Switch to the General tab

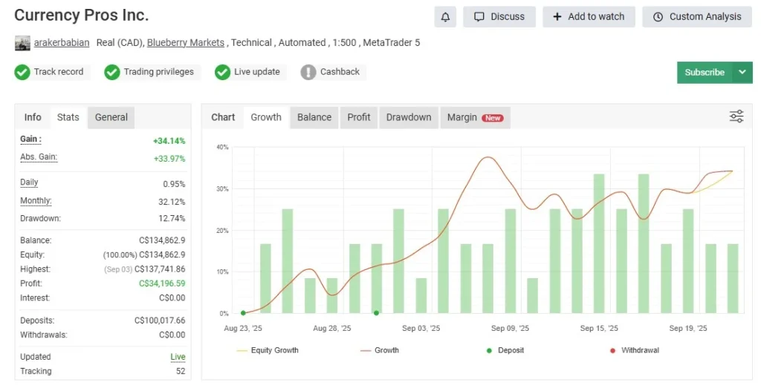[x=111, y=117]
